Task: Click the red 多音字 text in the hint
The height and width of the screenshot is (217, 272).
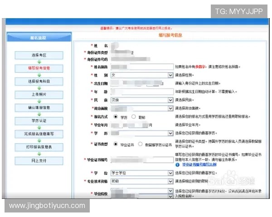Action: click(200, 67)
